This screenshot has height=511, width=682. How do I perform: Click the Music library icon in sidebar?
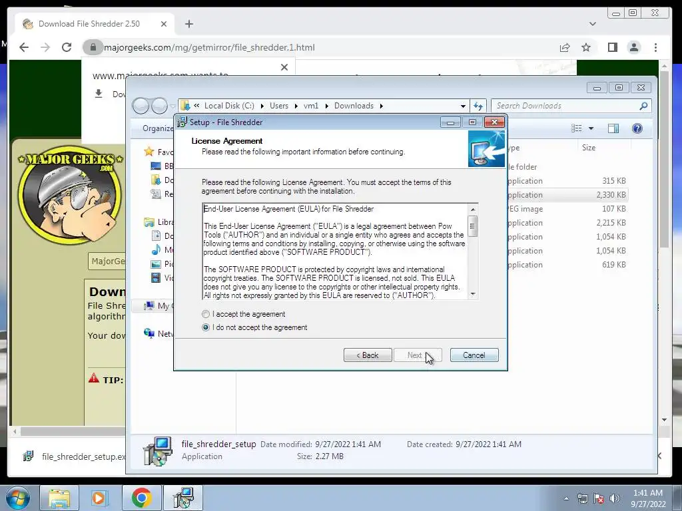(156, 250)
